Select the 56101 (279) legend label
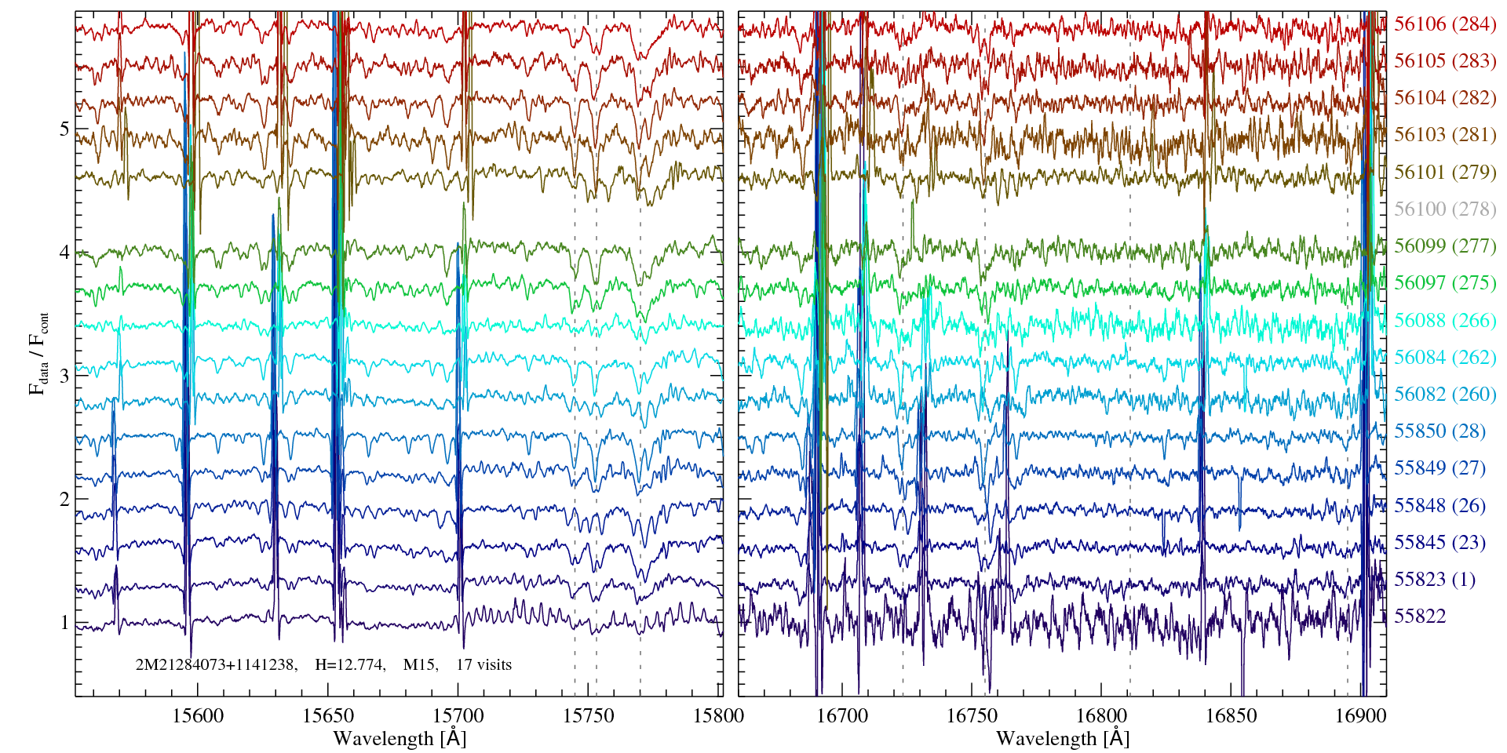This screenshot has width=1507, height=753. pos(1444,173)
